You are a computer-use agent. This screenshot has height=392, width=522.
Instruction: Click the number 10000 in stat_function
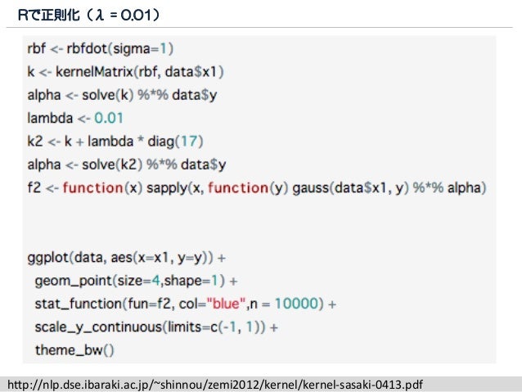click(297, 304)
